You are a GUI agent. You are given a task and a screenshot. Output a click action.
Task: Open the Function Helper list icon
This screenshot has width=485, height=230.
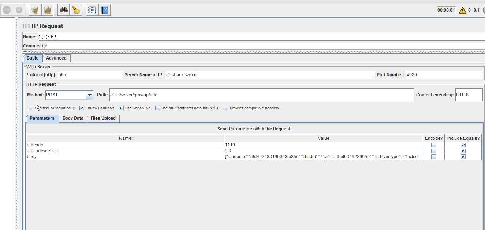tap(92, 10)
